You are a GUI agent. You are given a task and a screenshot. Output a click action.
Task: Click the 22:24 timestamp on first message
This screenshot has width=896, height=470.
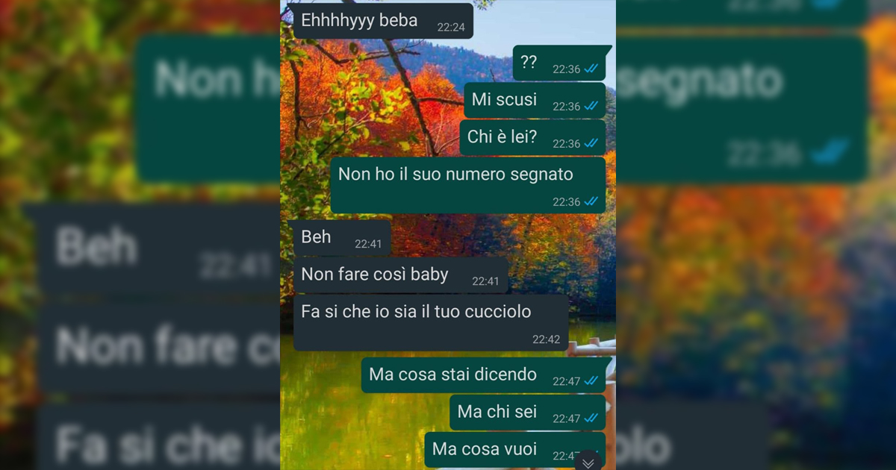451,28
